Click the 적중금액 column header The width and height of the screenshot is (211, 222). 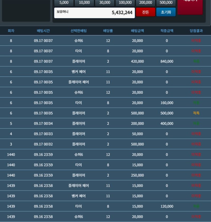click(167, 31)
